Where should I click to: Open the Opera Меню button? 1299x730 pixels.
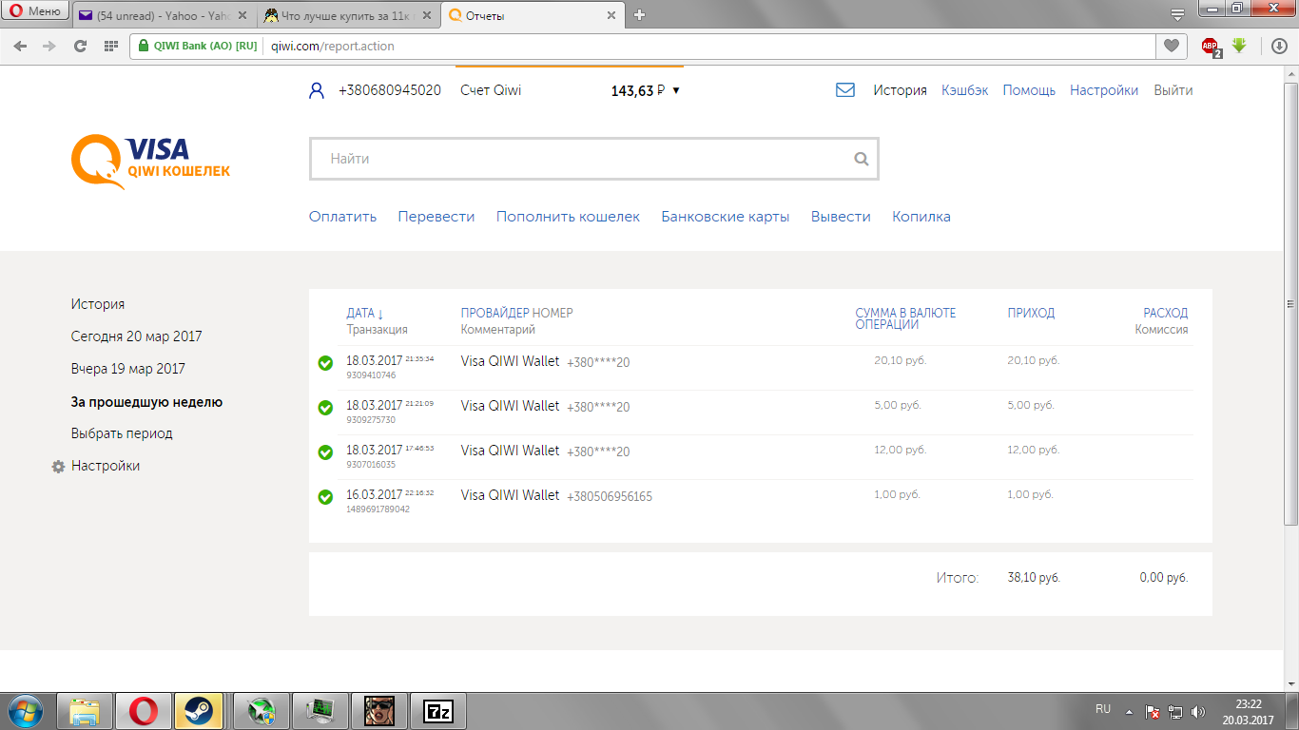pos(36,12)
